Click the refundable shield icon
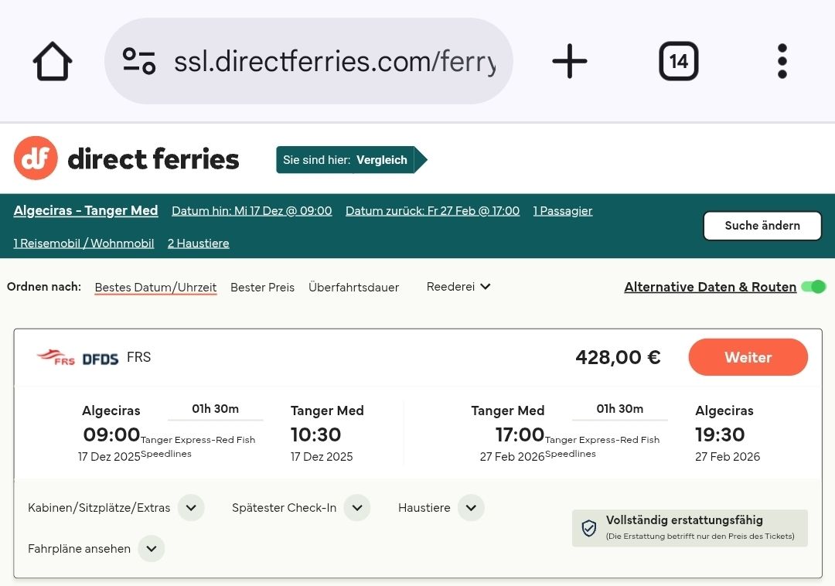Viewport: 835px width, 586px height. coord(589,528)
